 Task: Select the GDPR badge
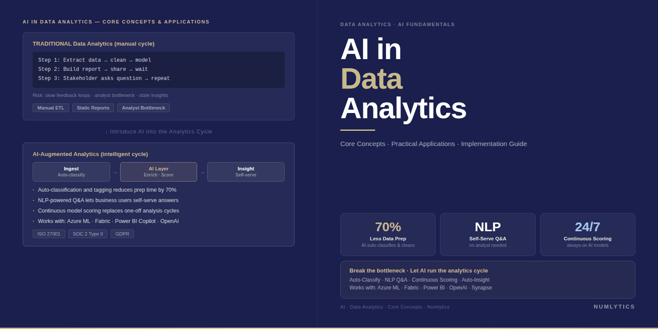122,234
